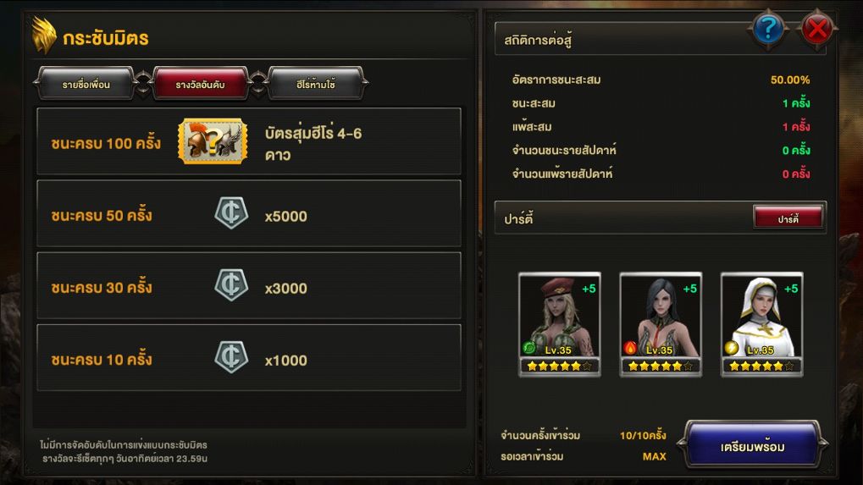The width and height of the screenshot is (863, 485).
Task: Click the golden wing กระชับมิตร emblem
Action: pyautogui.click(x=44, y=36)
